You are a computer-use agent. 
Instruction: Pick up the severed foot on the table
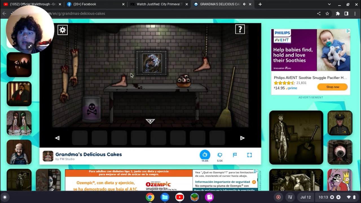(x=120, y=81)
